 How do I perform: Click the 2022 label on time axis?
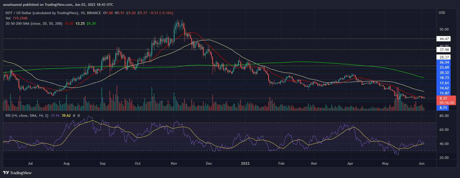point(245,163)
